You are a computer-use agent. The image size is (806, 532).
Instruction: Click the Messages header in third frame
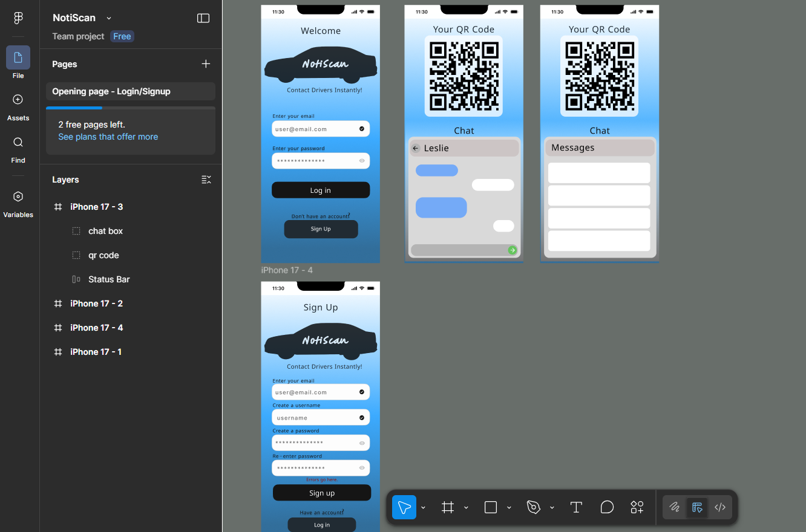(x=600, y=148)
